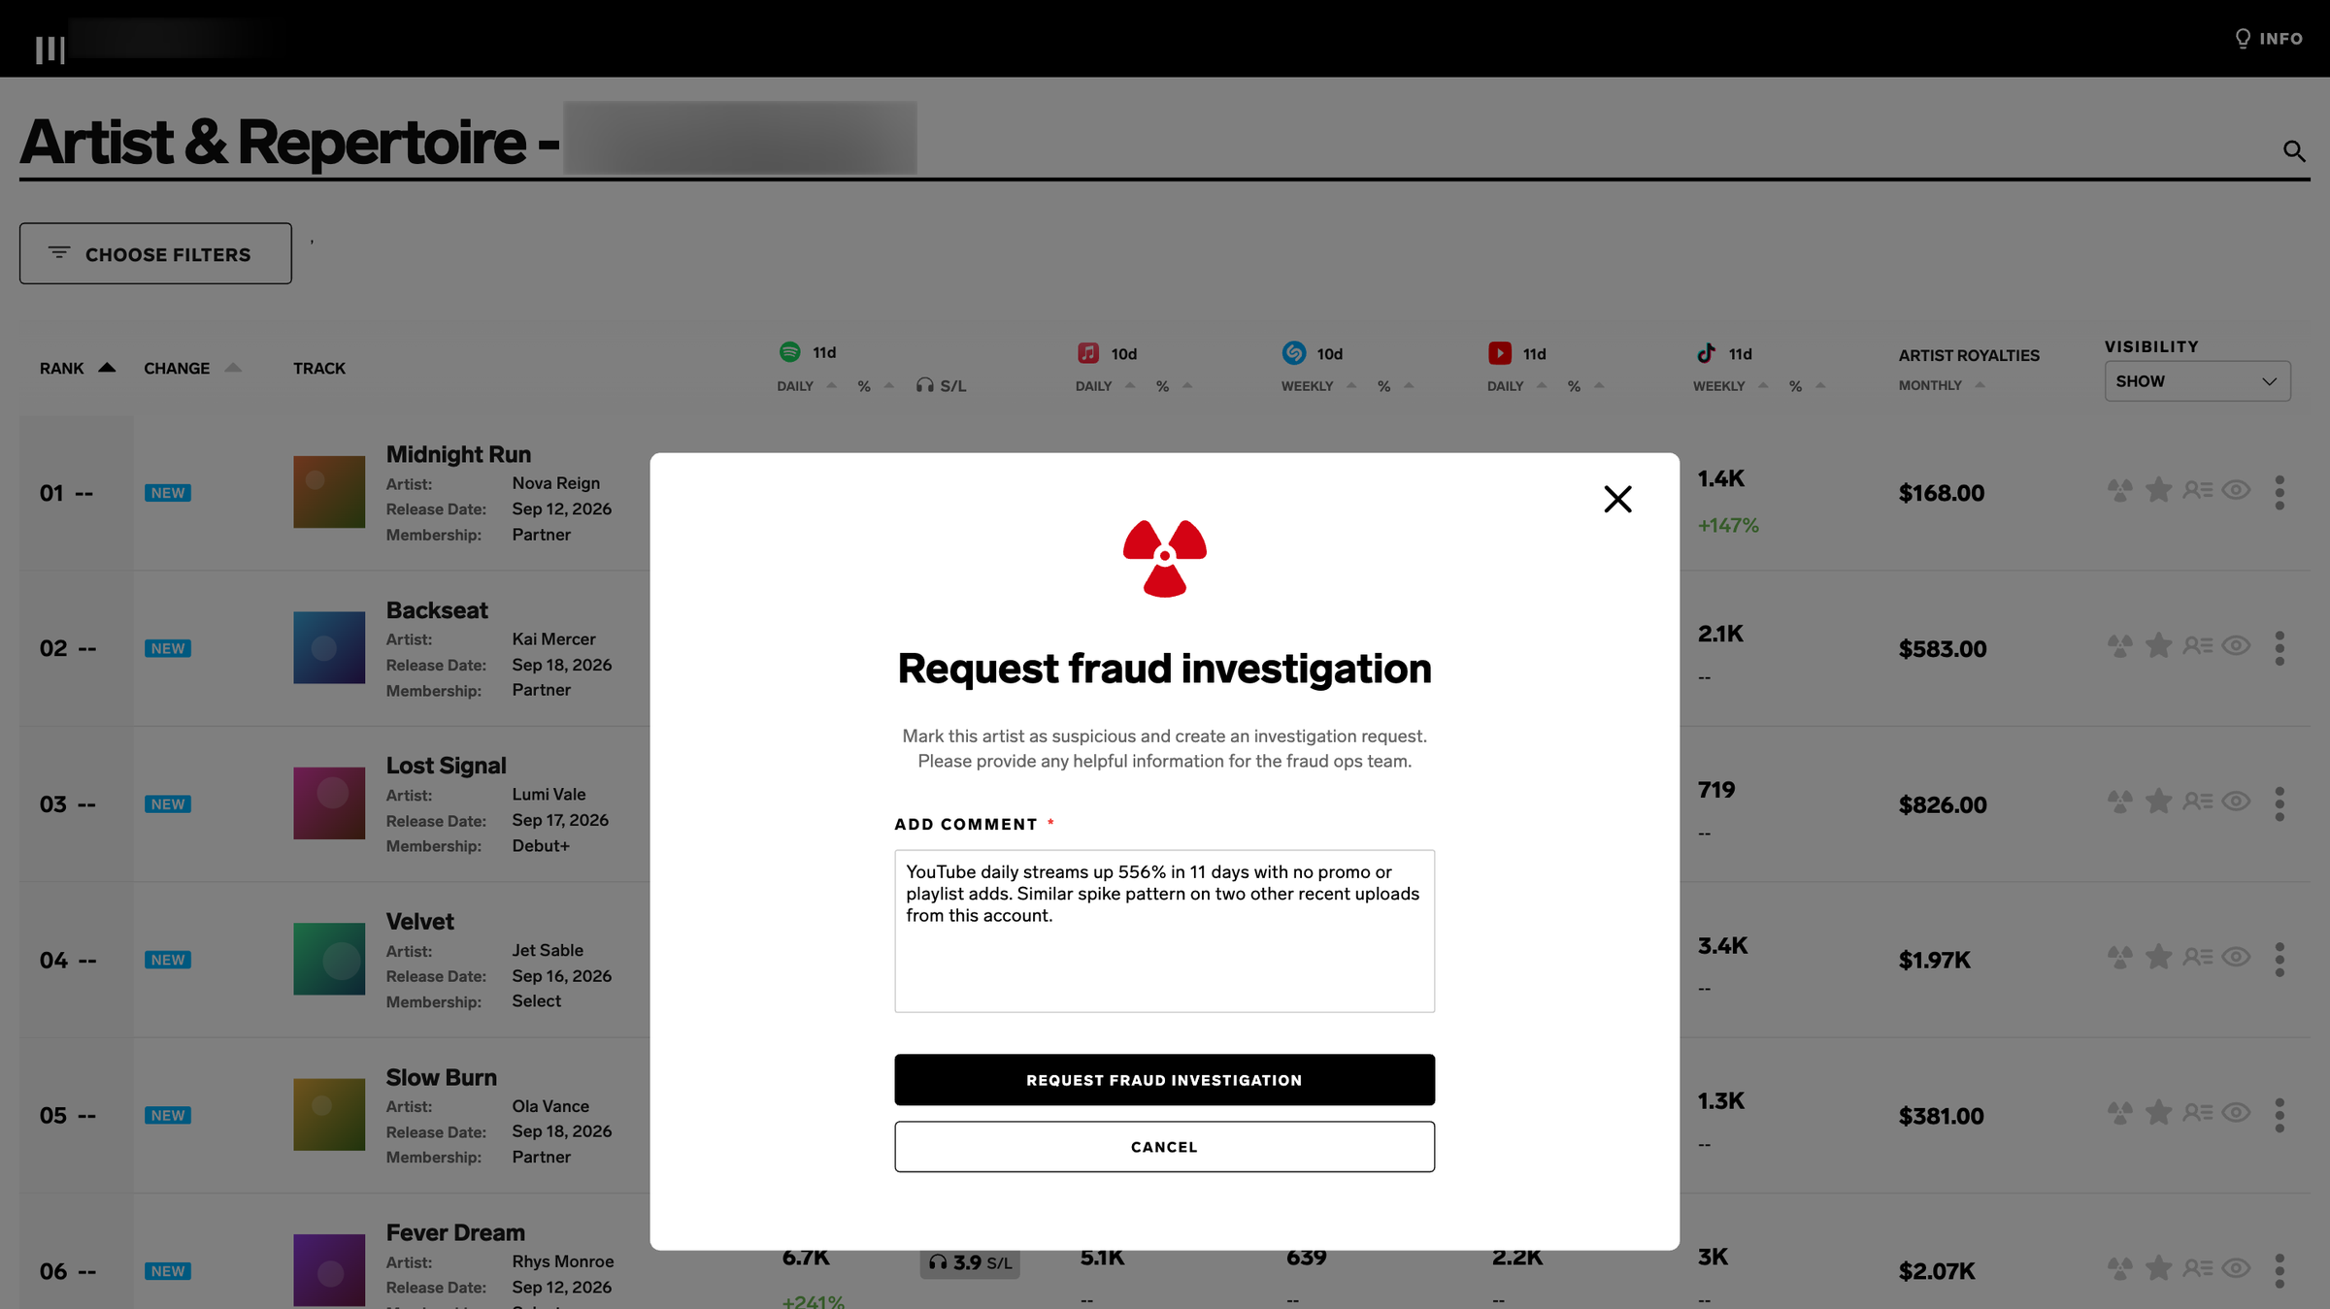Toggle visibility eye for Backseat row
This screenshot has width=2330, height=1309.
pos(2236,645)
